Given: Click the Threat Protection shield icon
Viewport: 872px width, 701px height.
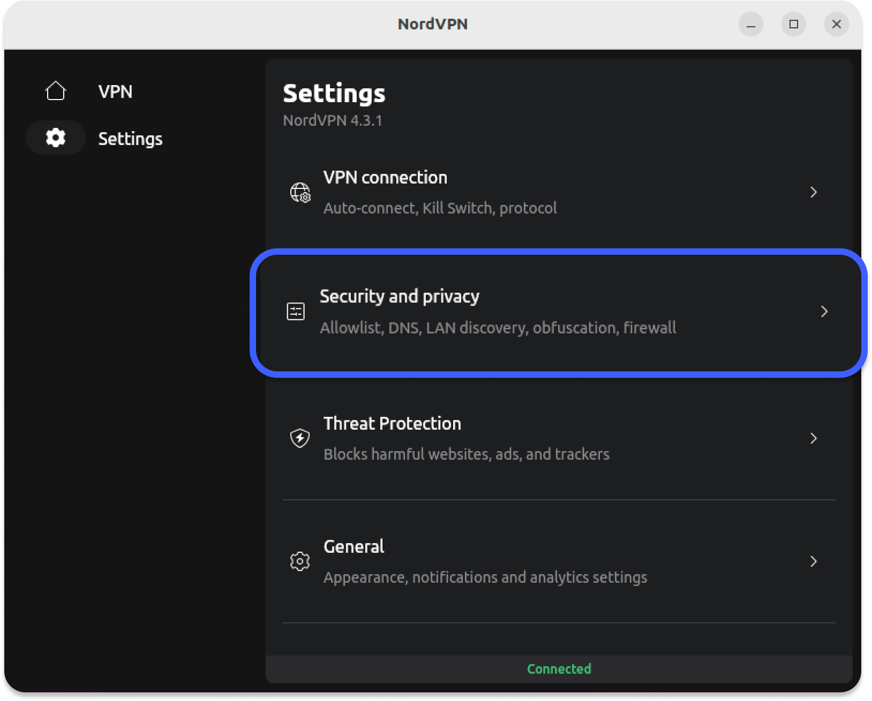Looking at the screenshot, I should tap(300, 438).
